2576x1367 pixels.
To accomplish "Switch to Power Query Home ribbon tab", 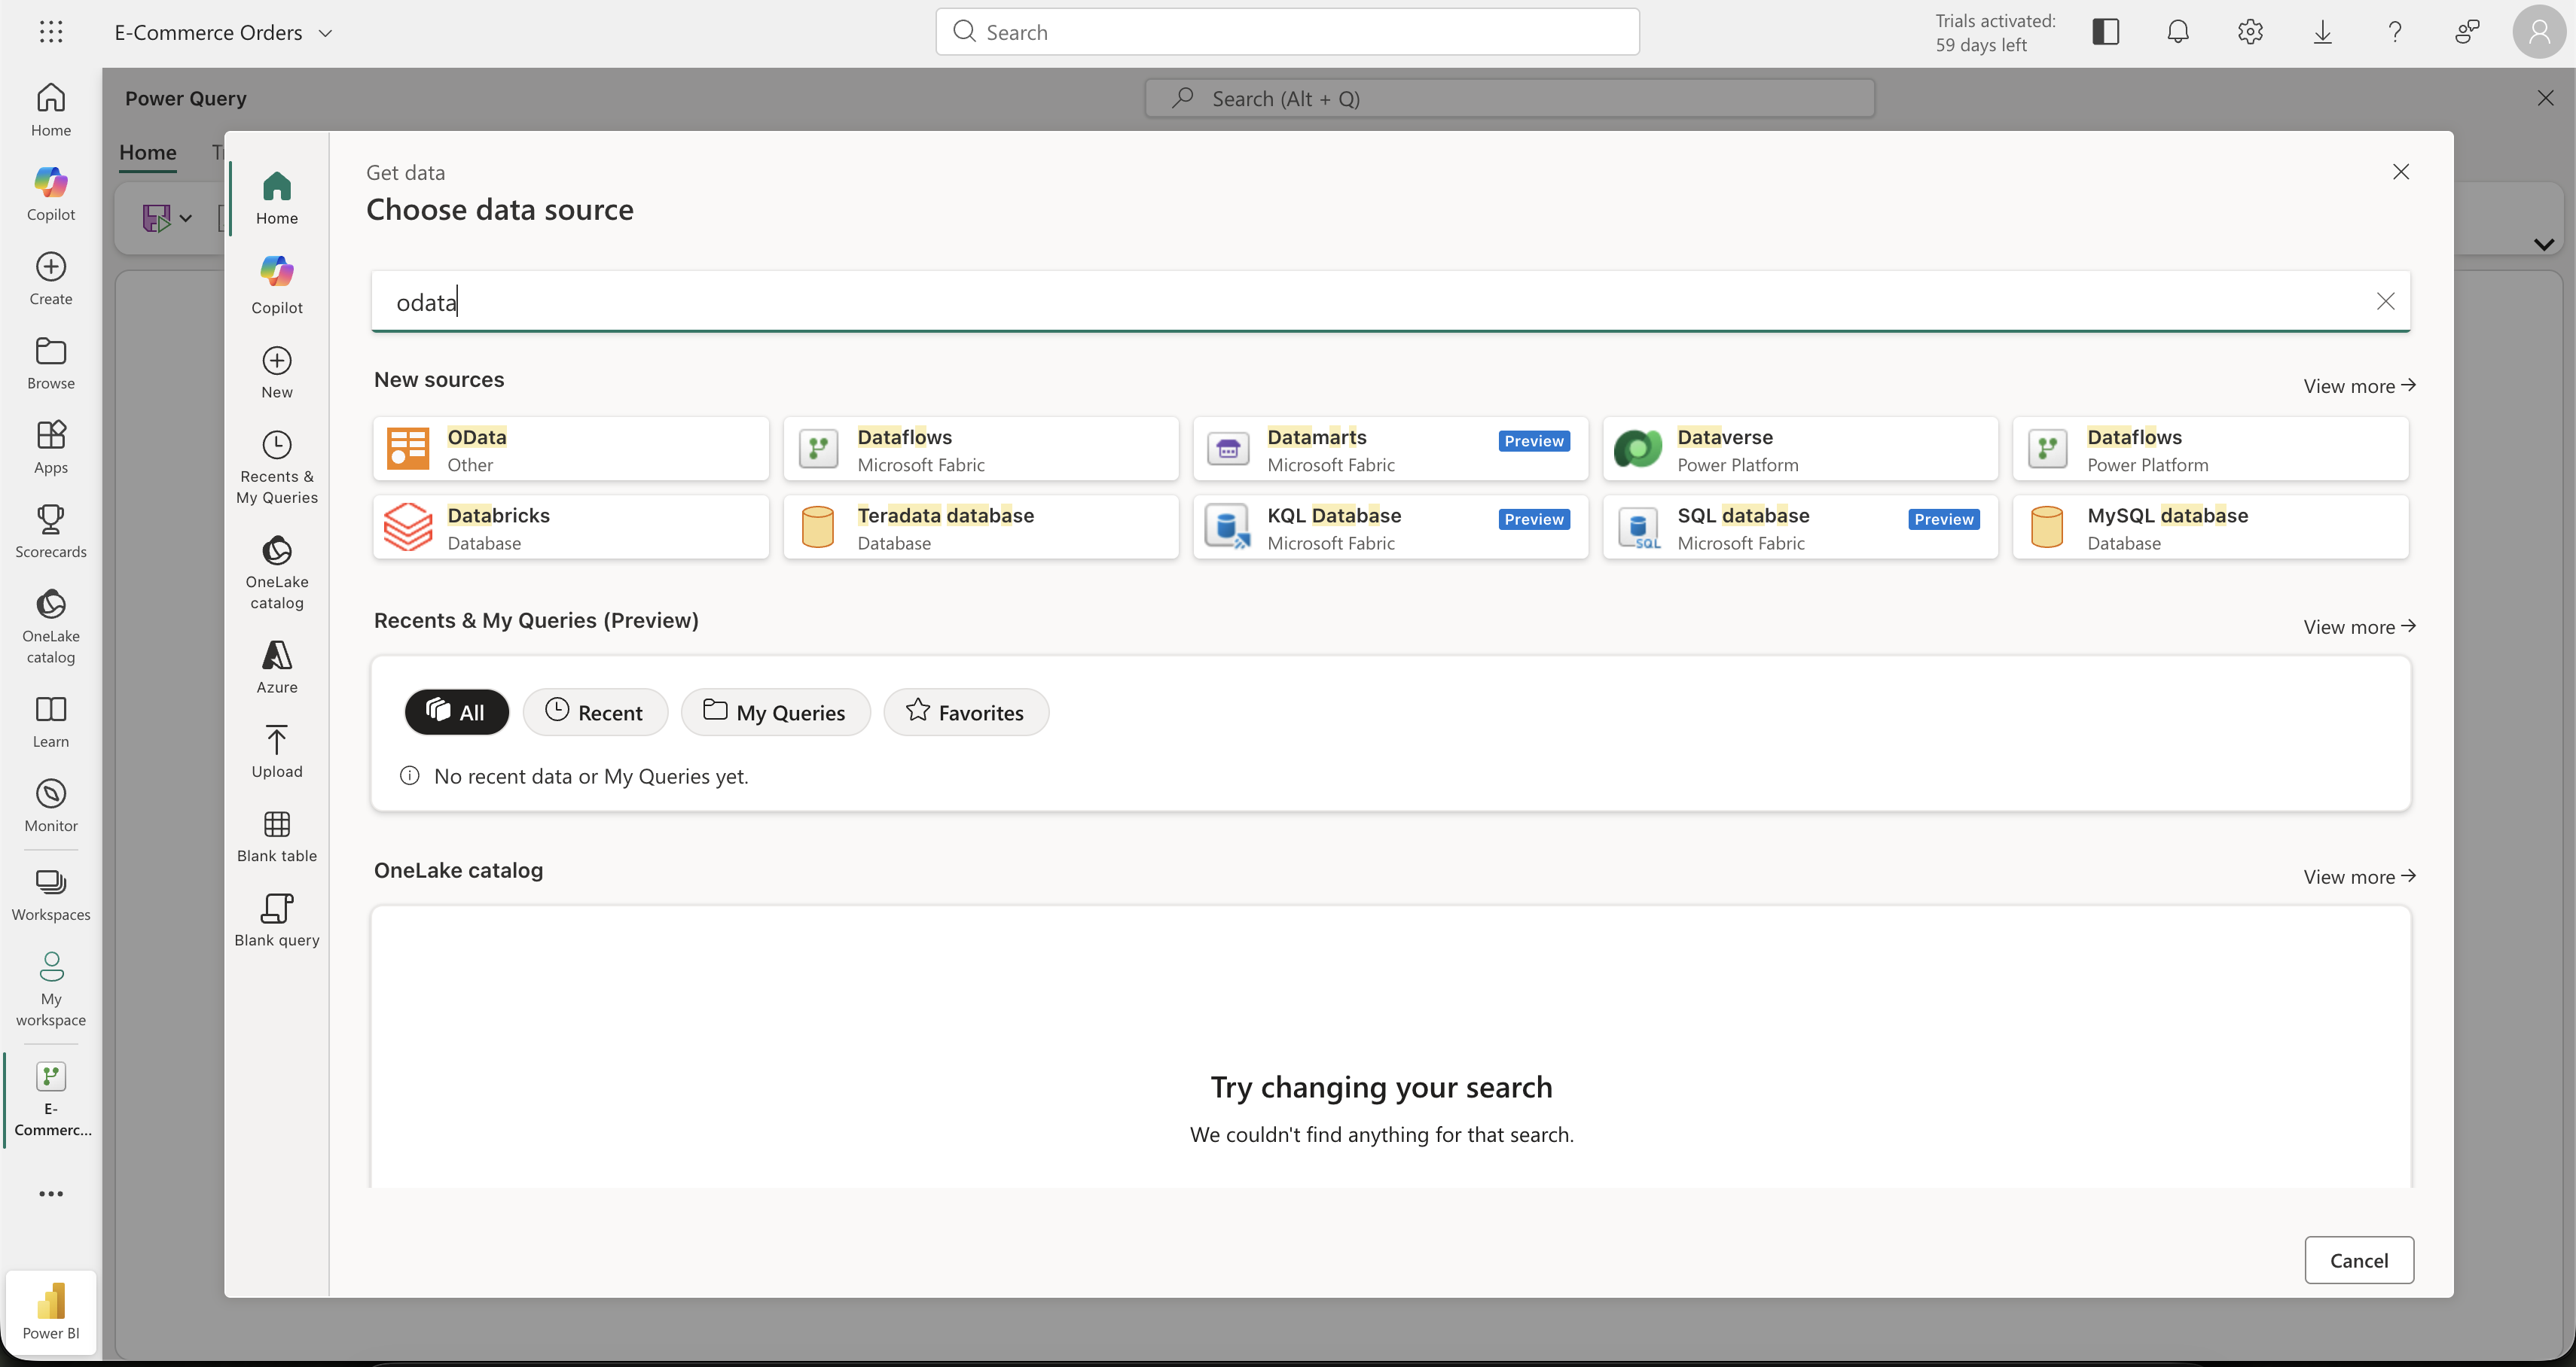I will click(148, 153).
